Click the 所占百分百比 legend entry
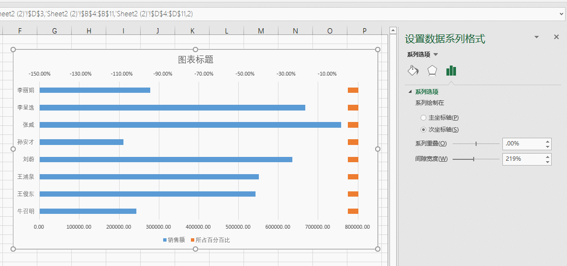 click(210, 240)
